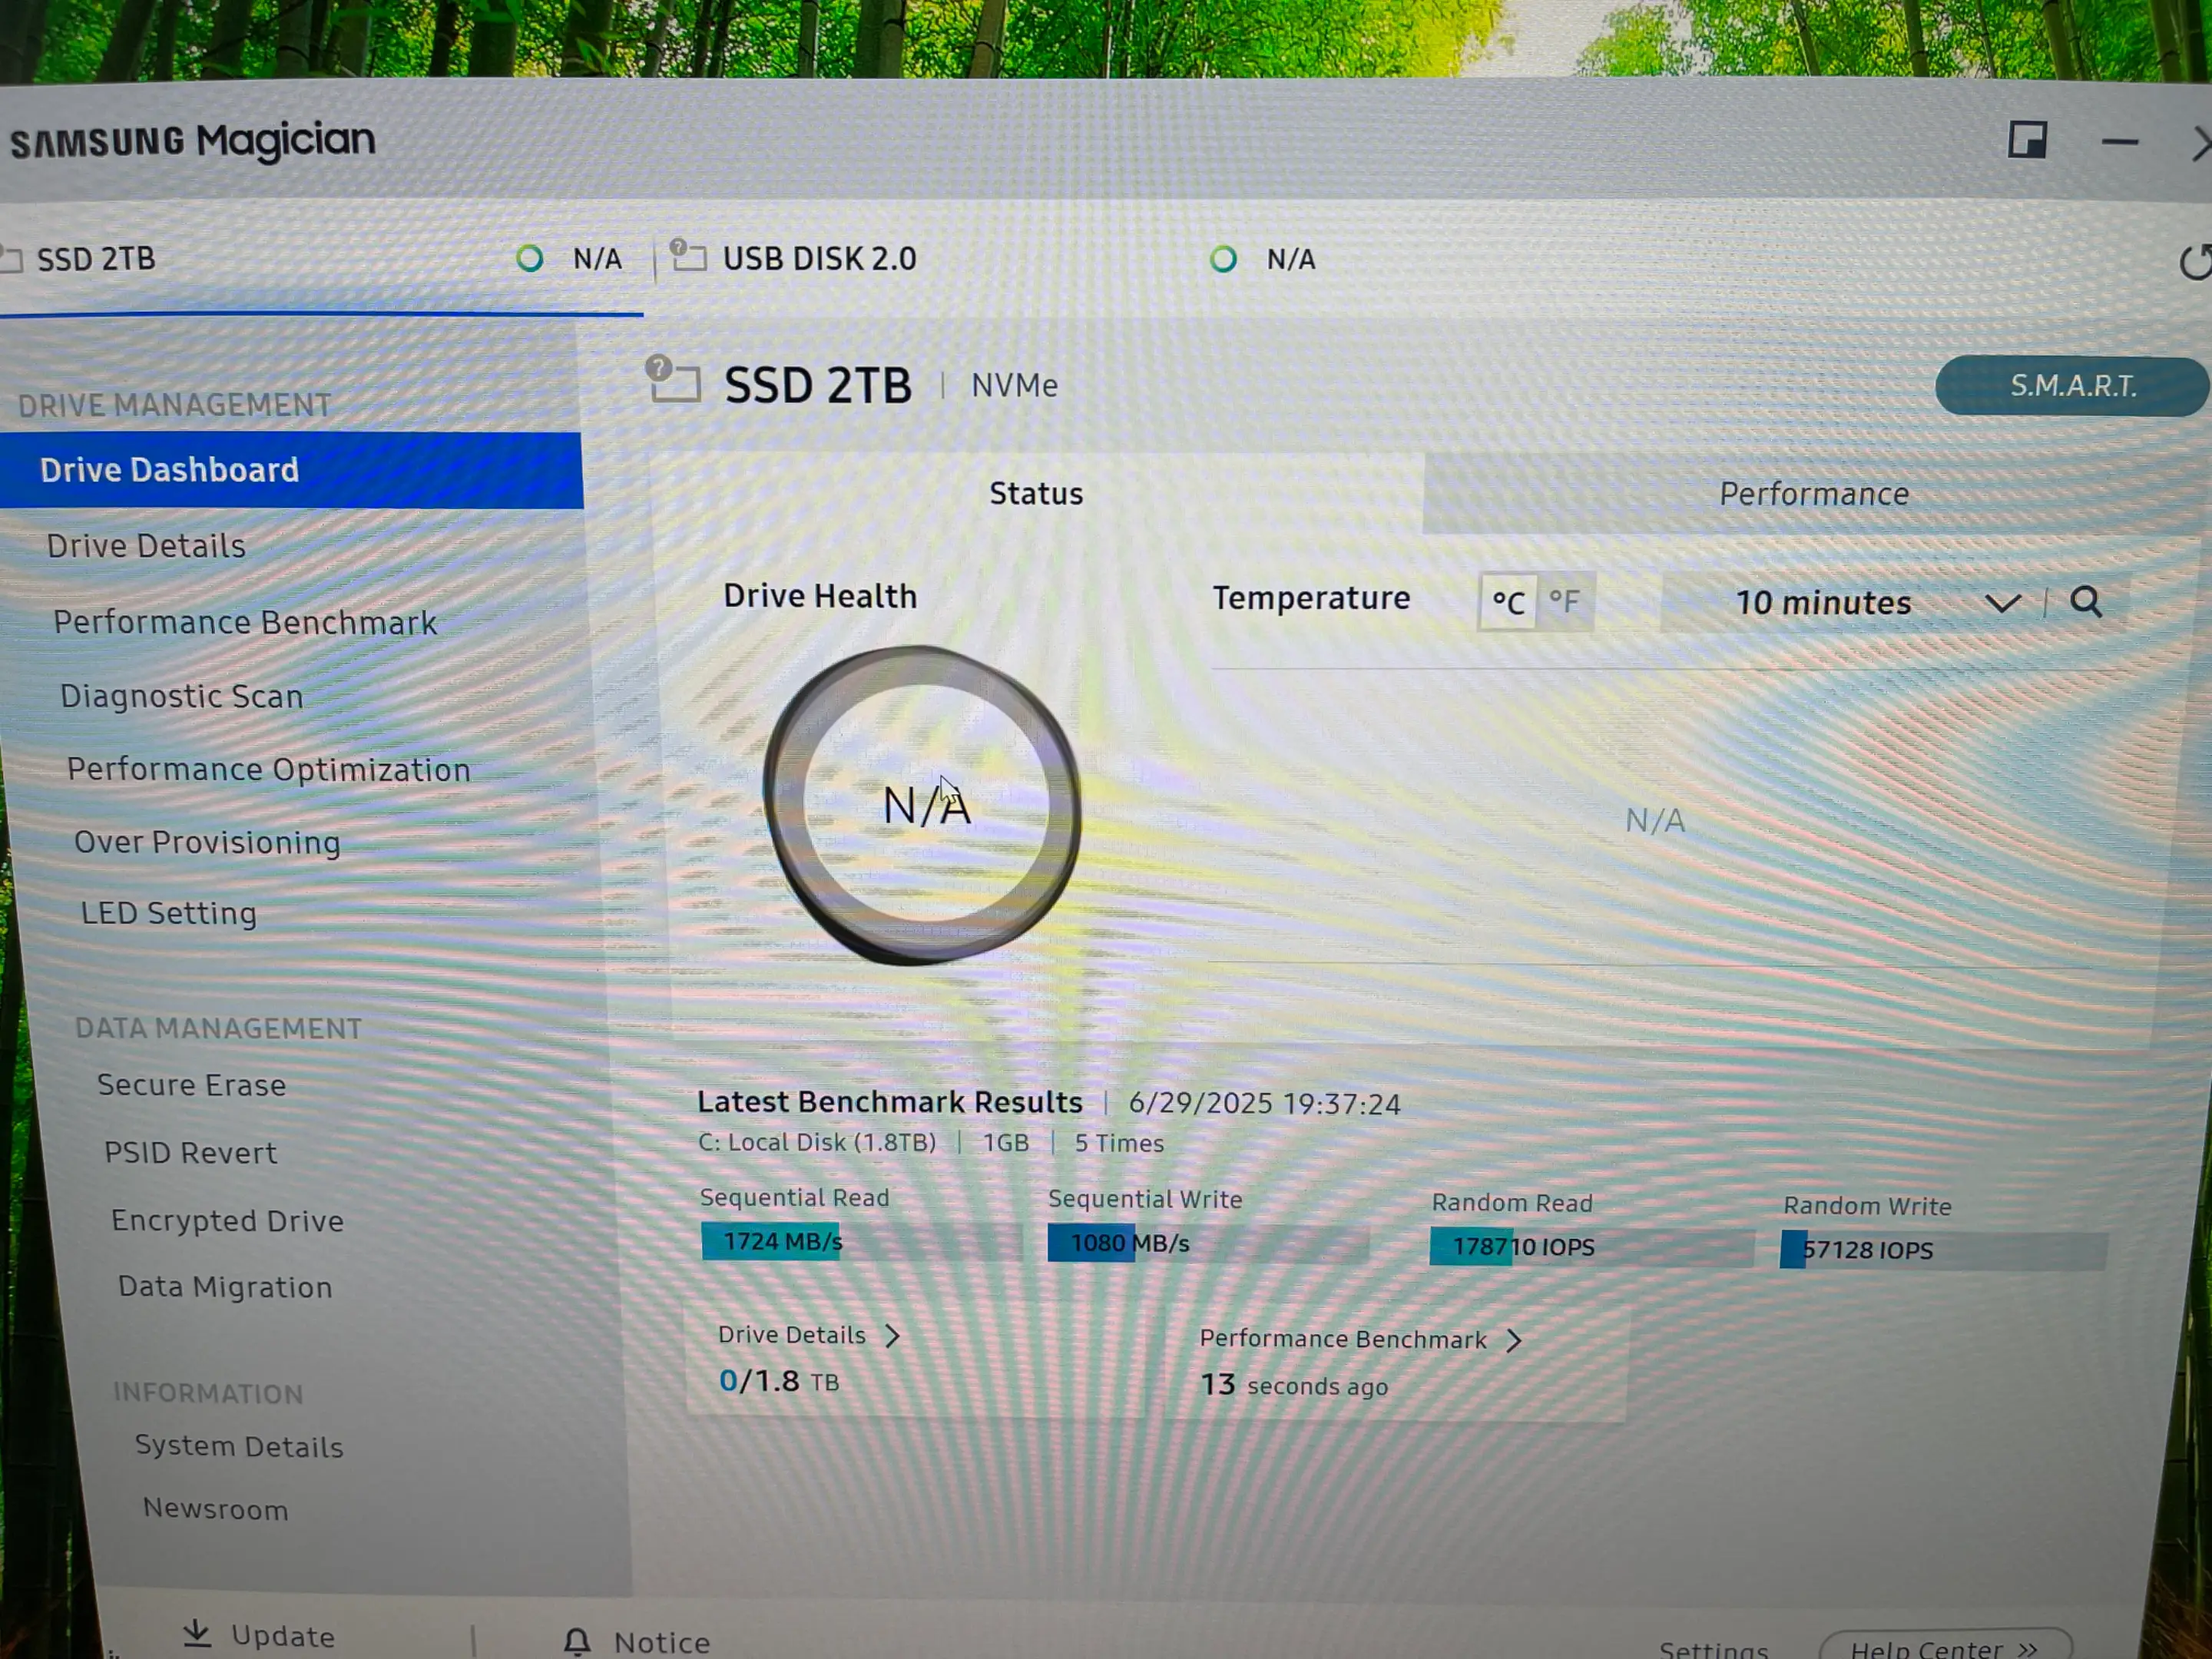Open the Notice link in the footer
This screenshot has height=1659, width=2212.
point(637,1642)
